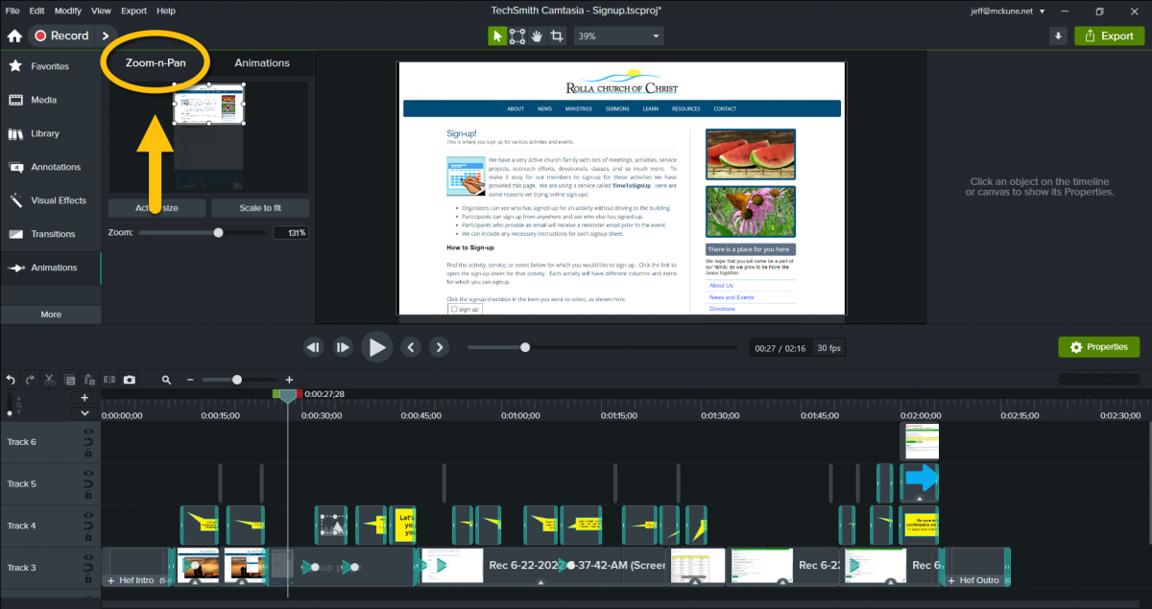Take a snapshot with the camera icon
Viewport: 1152px width, 609px height.
(x=130, y=380)
